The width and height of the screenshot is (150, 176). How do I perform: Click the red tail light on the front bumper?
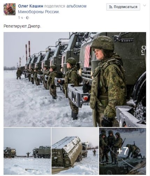click(x=85, y=98)
